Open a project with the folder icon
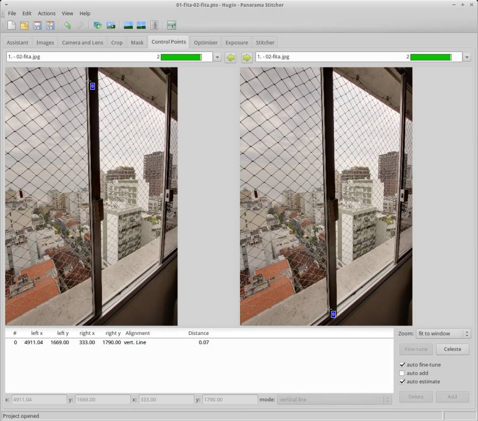 (24, 25)
